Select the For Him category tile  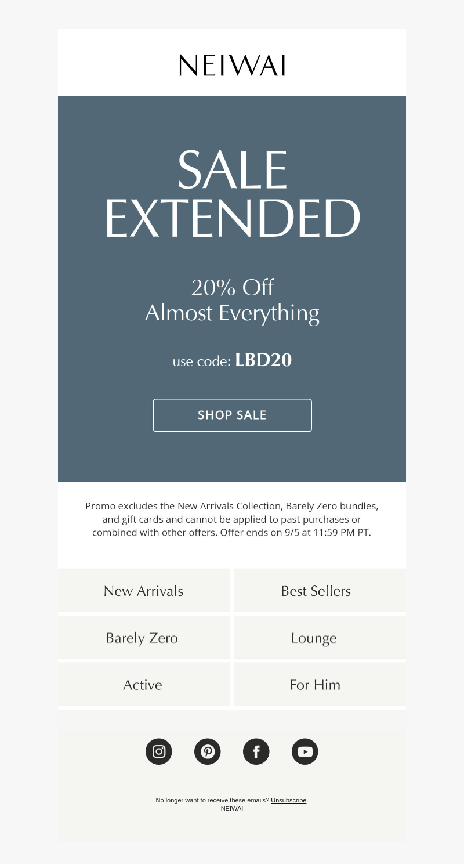point(320,684)
